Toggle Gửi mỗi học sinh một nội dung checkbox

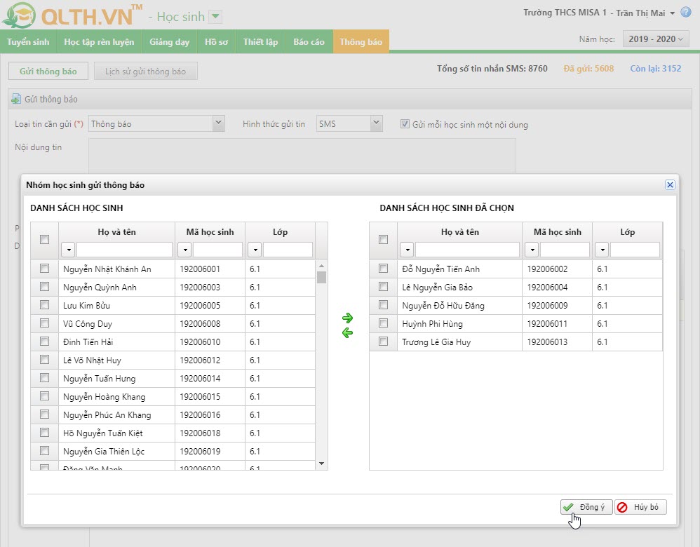(x=405, y=124)
